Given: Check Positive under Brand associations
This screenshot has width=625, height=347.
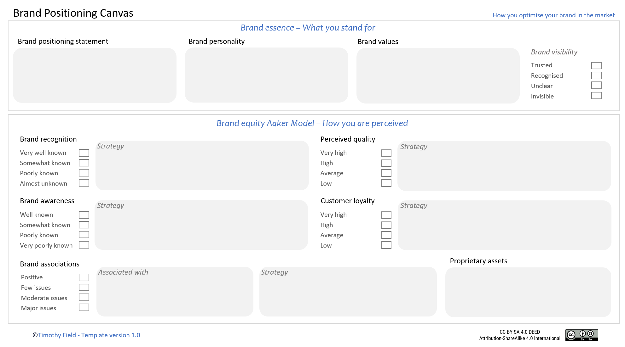Looking at the screenshot, I should pyautogui.click(x=84, y=277).
